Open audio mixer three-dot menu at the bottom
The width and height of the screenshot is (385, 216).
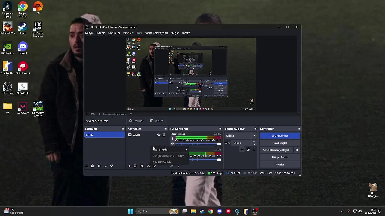click(178, 166)
